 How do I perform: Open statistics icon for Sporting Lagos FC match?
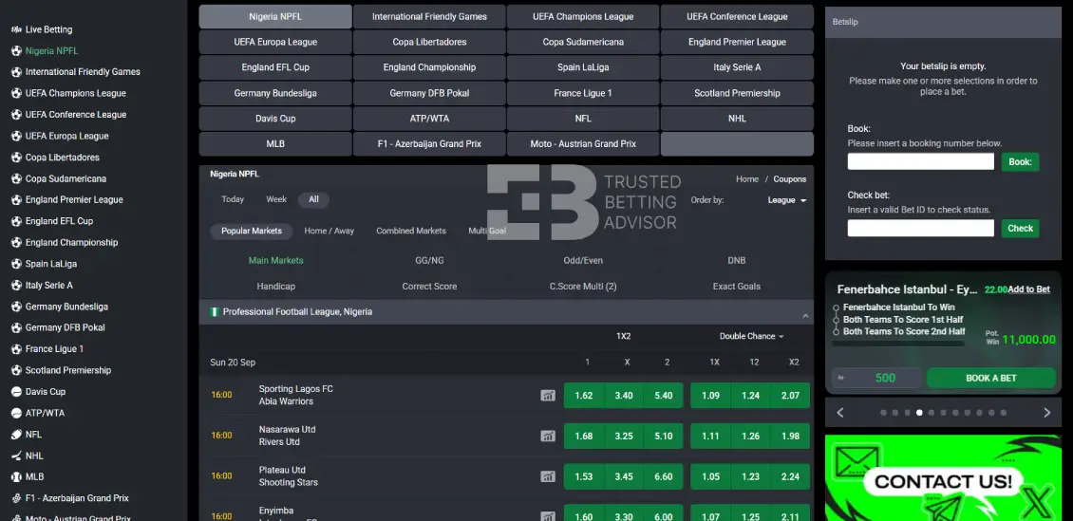[548, 395]
